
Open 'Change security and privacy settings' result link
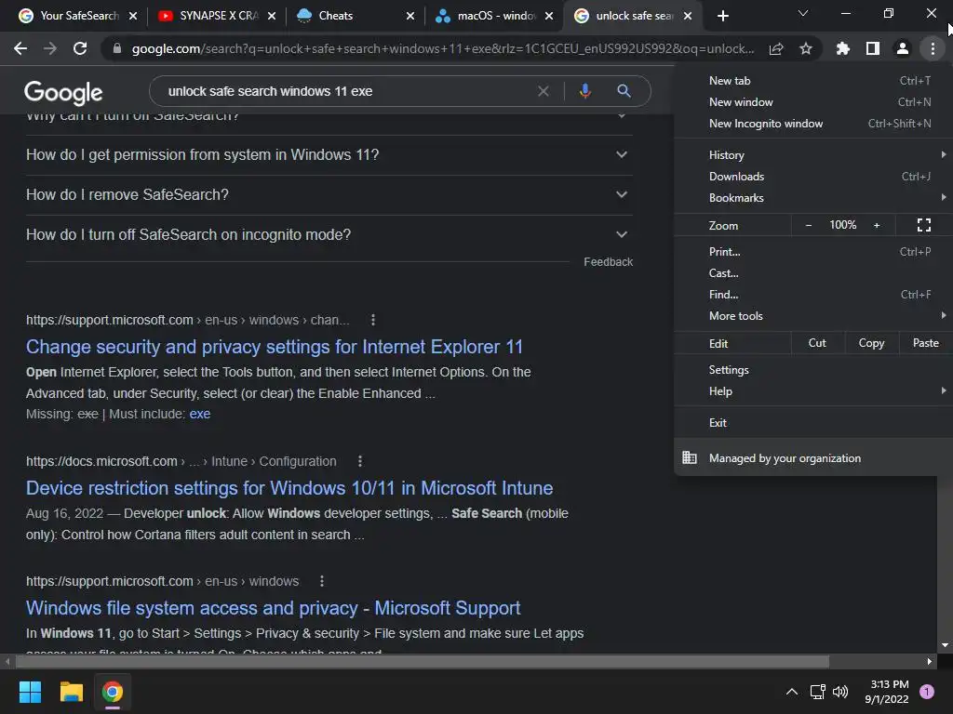point(275,347)
